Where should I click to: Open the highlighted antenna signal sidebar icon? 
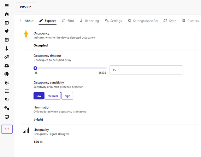[7, 129]
